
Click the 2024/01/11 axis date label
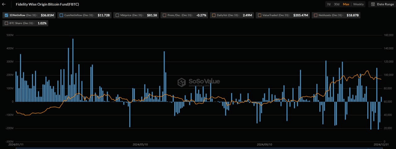click(16, 144)
